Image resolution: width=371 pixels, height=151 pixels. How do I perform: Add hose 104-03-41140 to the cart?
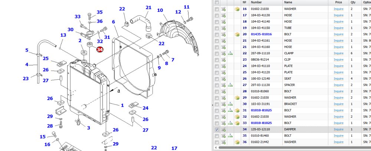(x=223, y=22)
